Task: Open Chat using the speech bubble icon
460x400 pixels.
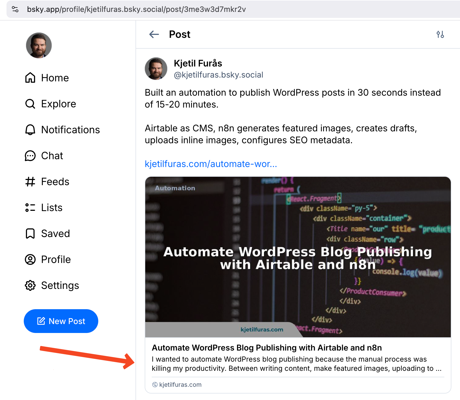Action: 30,156
